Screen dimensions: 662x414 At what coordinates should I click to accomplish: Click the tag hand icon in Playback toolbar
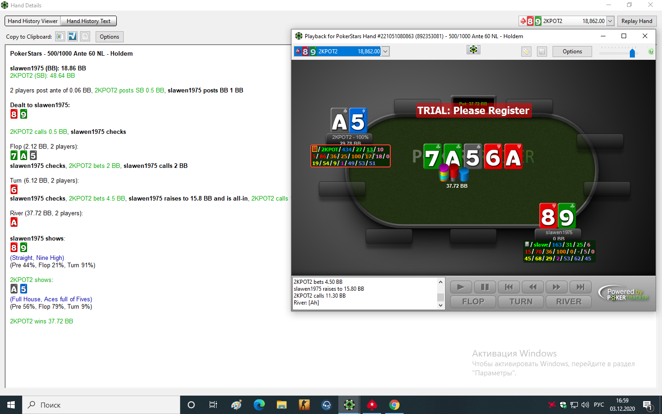click(526, 52)
